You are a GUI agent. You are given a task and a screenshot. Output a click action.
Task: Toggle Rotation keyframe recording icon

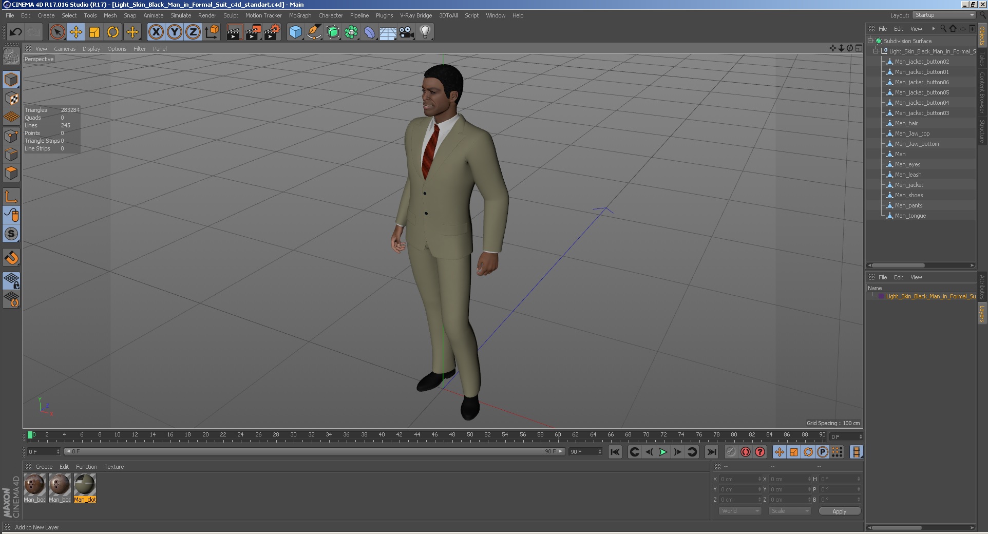[808, 452]
